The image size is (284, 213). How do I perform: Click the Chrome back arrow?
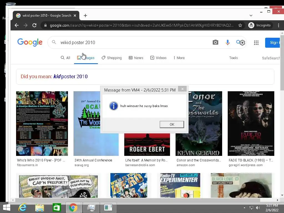[17, 25]
